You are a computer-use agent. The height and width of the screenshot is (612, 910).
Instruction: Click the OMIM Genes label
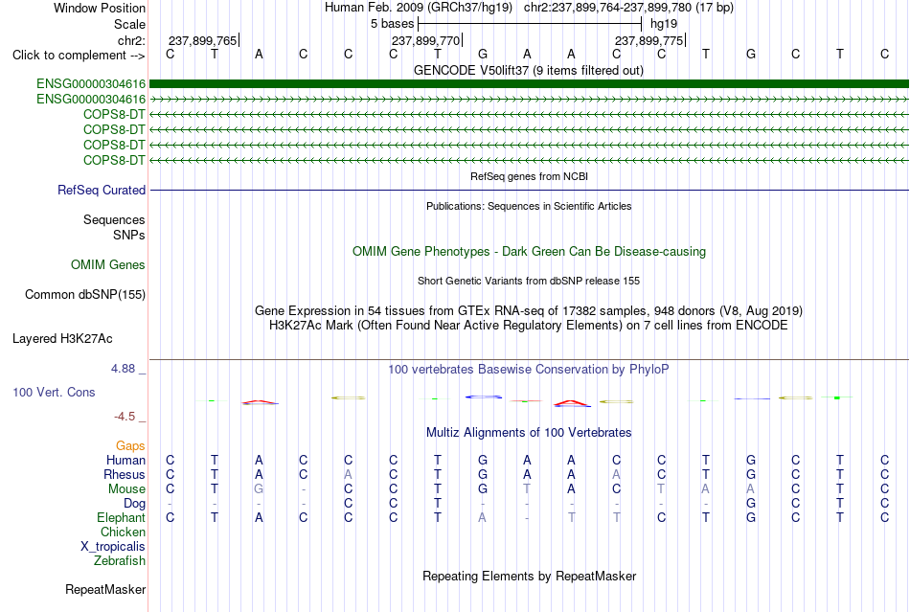108,265
